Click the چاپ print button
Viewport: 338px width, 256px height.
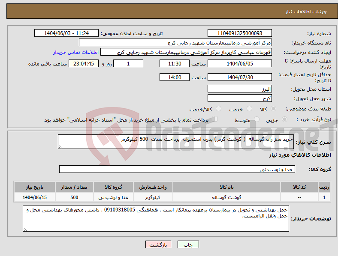(x=188, y=244)
